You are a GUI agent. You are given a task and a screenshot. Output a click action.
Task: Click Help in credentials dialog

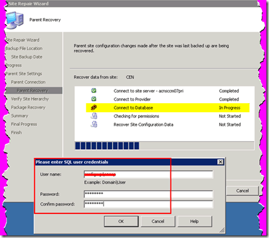click(194, 221)
